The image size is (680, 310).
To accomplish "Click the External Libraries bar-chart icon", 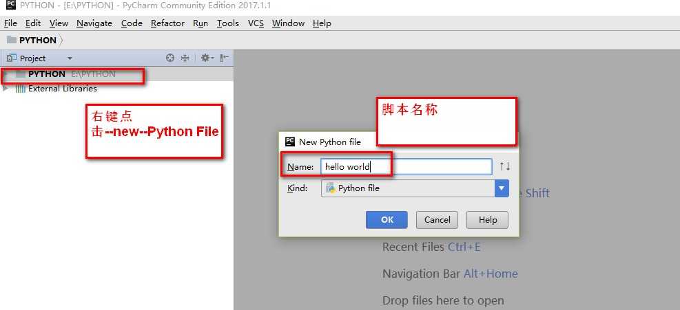I will [x=21, y=89].
